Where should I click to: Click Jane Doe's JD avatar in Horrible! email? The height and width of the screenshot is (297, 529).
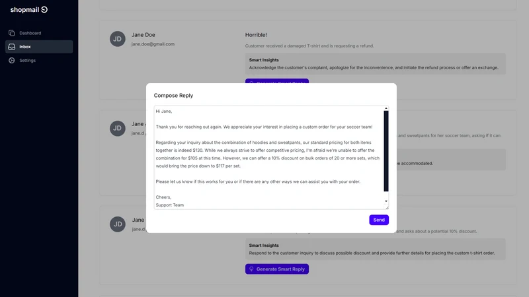click(x=118, y=39)
